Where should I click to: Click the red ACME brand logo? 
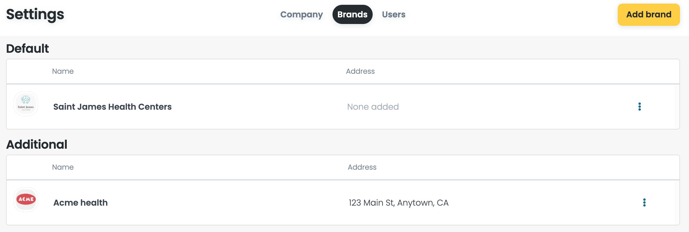[26, 200]
